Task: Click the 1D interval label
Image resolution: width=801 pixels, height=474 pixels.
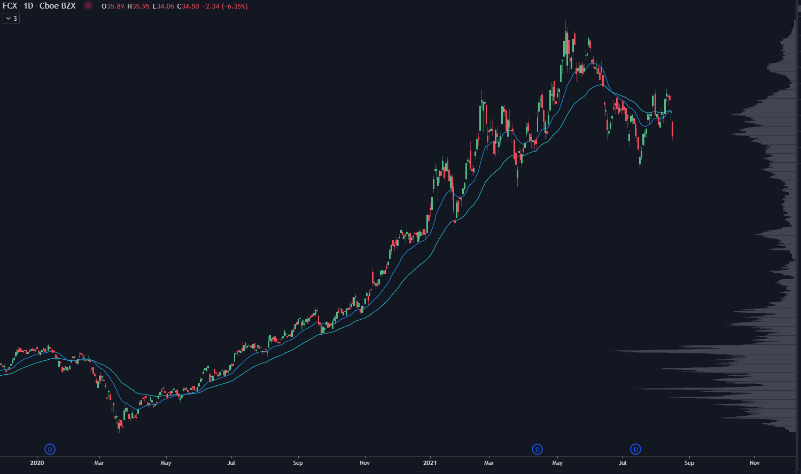Action: click(x=28, y=6)
